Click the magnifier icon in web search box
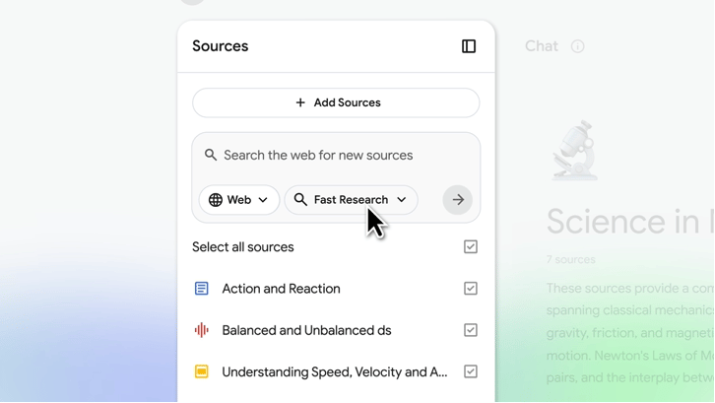 click(x=211, y=155)
